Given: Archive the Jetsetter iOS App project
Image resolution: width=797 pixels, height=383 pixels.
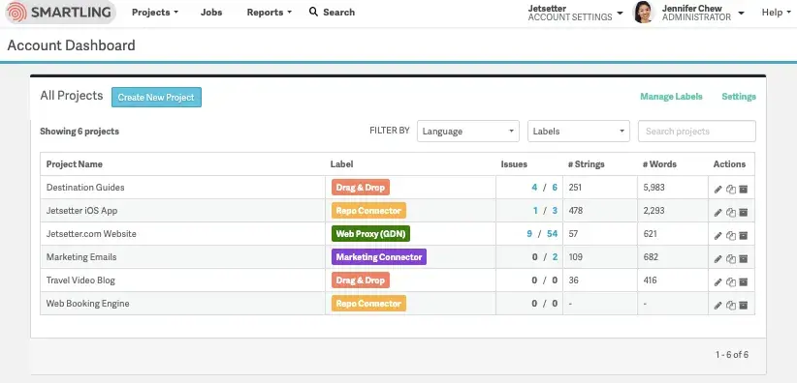Looking at the screenshot, I should point(743,213).
